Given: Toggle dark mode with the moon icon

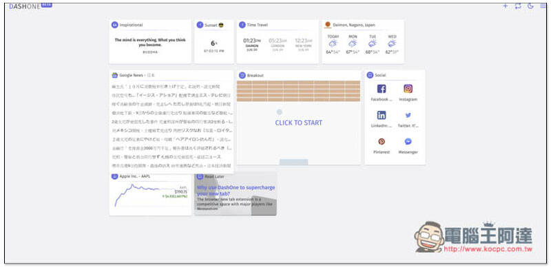Looking at the screenshot, I should 530,6.
